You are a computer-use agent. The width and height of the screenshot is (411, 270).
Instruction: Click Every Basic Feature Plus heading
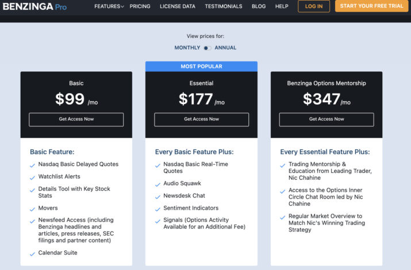pos(194,152)
